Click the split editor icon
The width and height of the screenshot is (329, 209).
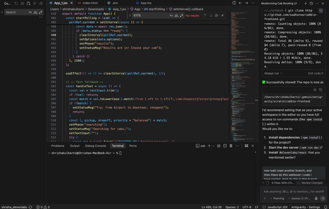(234, 3)
